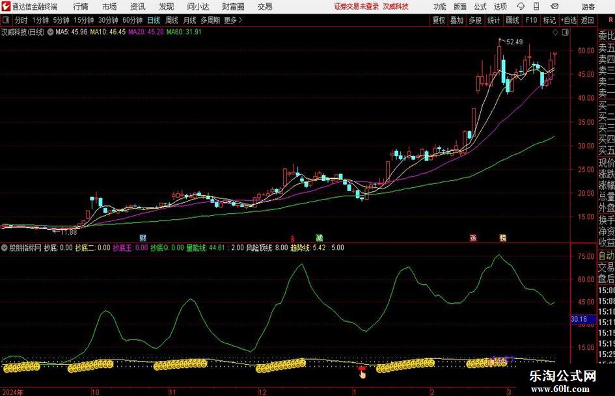Click the 通达信 red logo icon

tap(6, 7)
